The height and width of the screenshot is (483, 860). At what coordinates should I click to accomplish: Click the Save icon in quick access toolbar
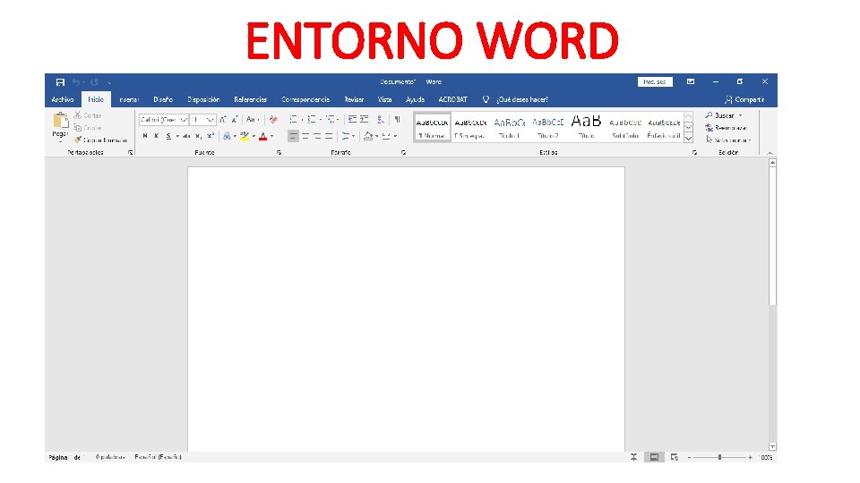click(60, 82)
